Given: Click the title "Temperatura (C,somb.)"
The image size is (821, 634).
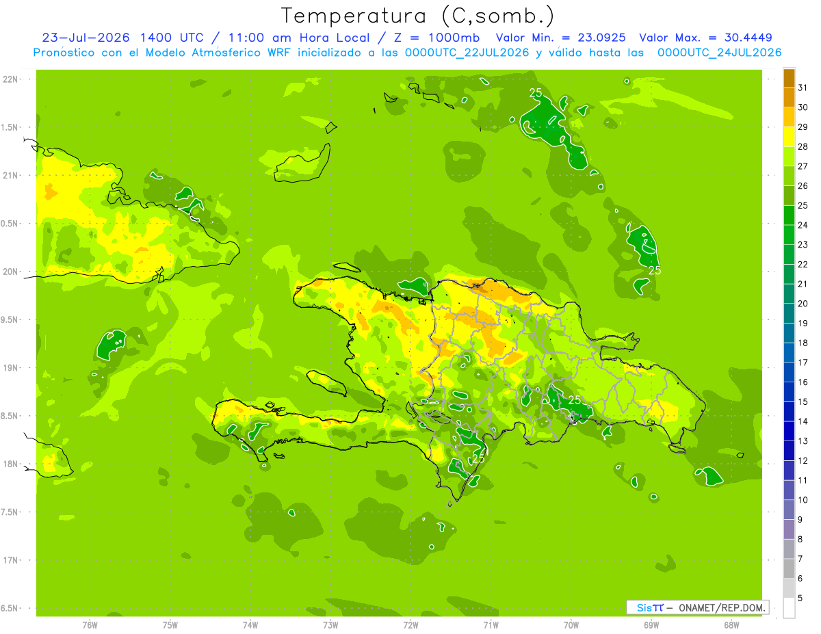Looking at the screenshot, I should coord(417,16).
